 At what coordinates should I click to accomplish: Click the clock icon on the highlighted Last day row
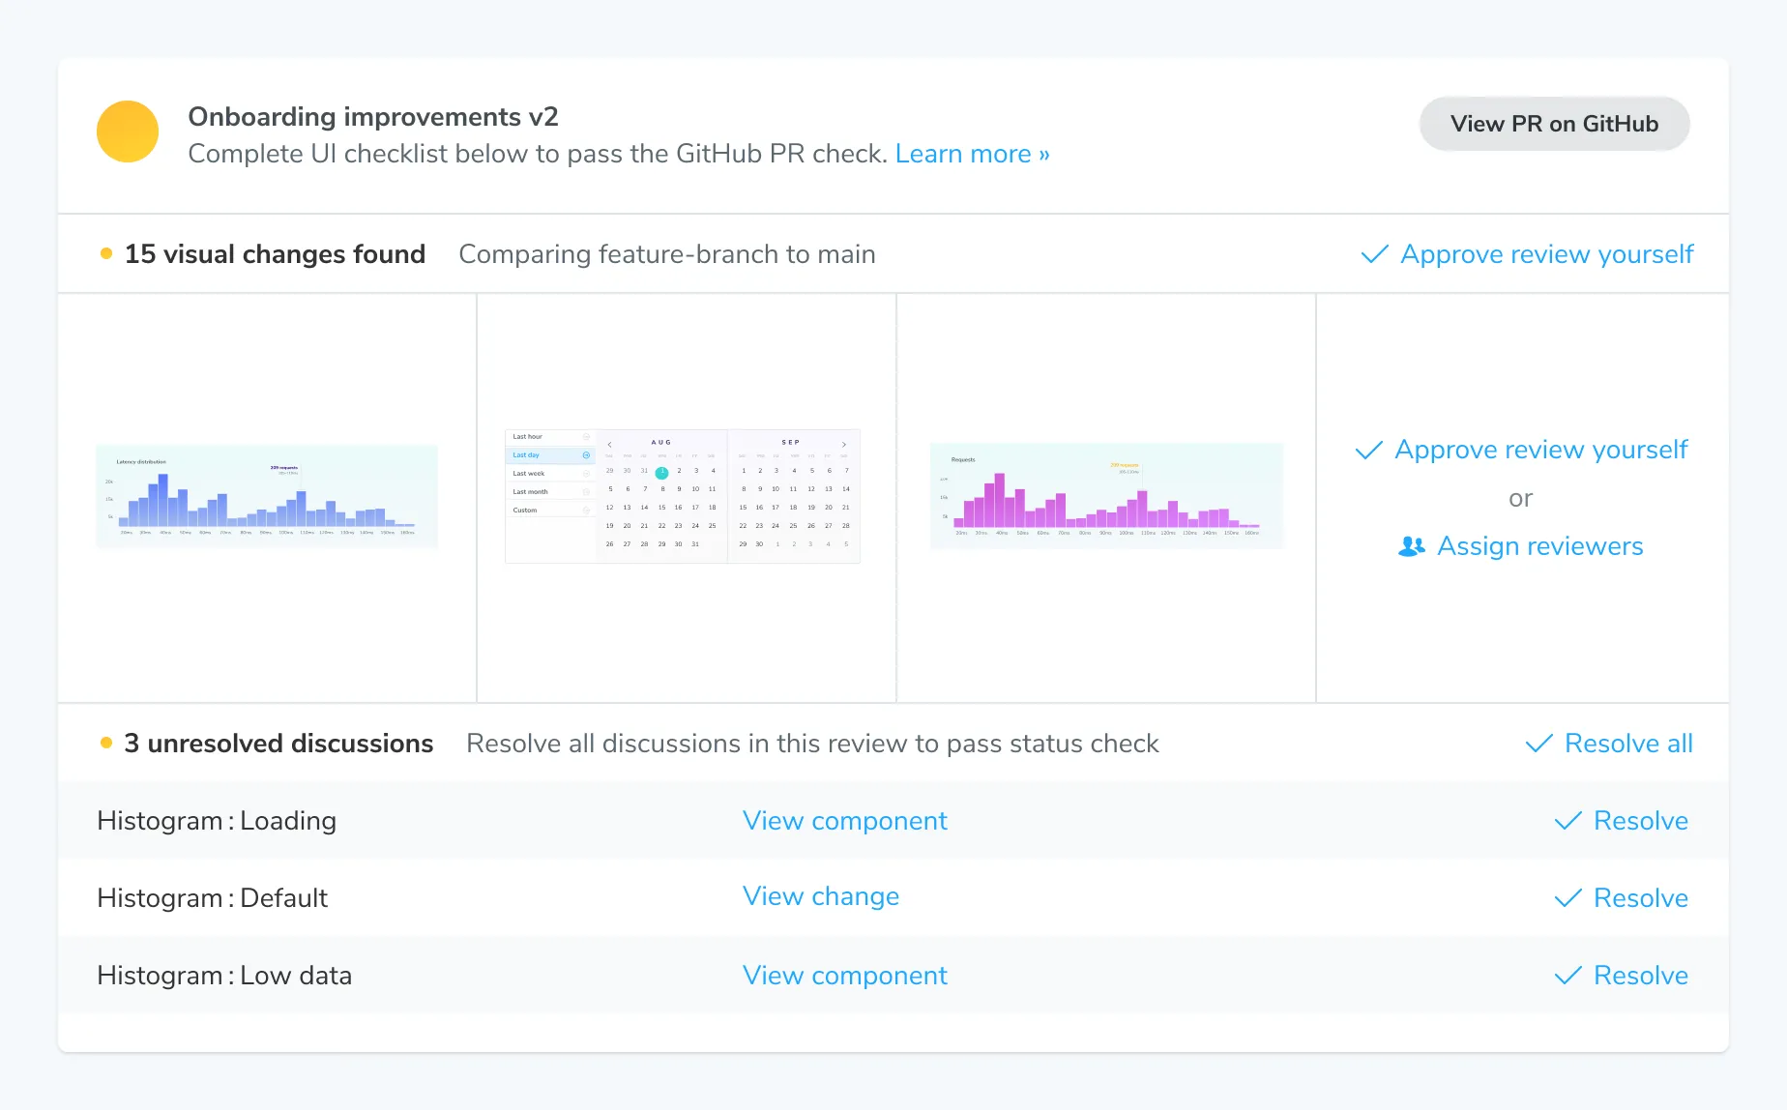point(586,454)
